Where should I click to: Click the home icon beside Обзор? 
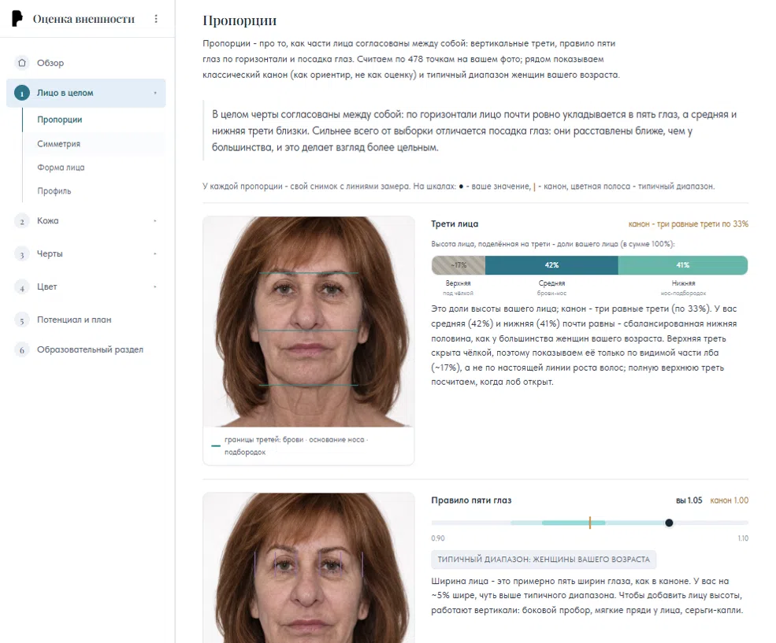point(22,63)
